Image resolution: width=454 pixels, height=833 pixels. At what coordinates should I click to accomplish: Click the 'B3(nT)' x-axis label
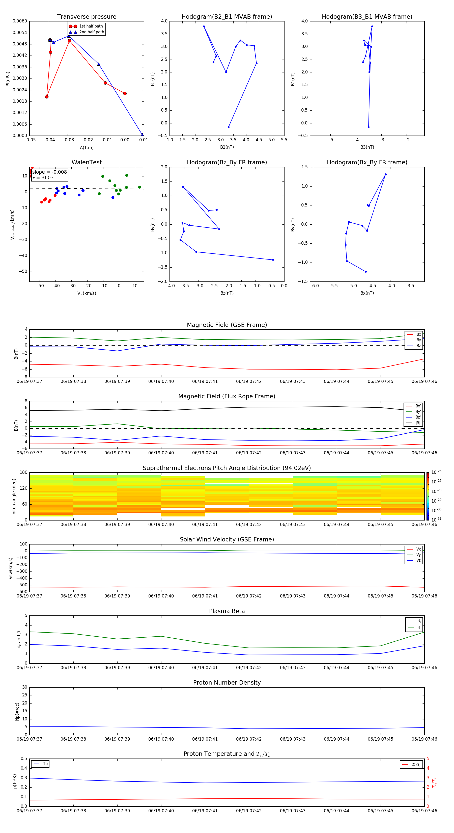[x=367, y=147]
